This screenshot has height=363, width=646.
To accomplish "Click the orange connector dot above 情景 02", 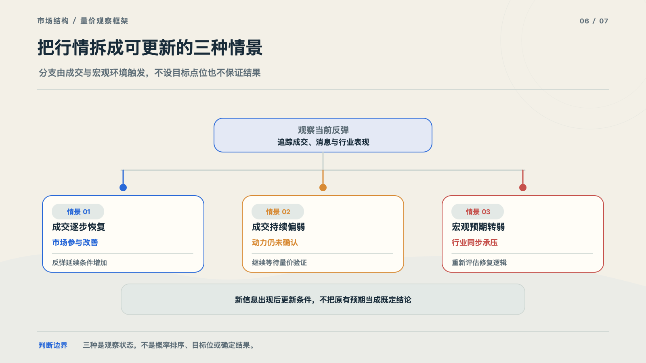I will (x=323, y=188).
